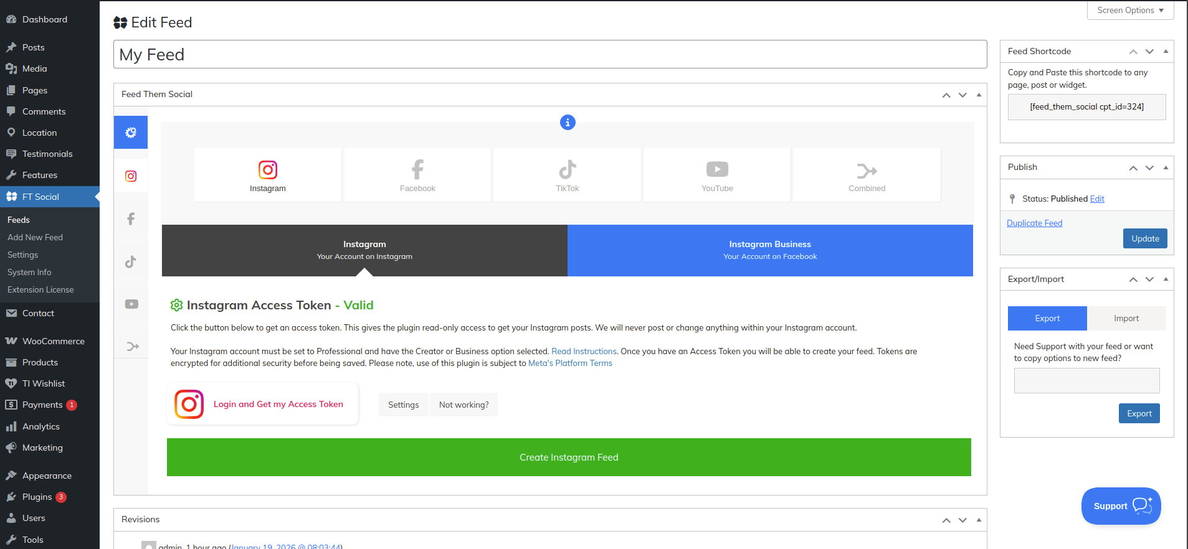Move Feed Them Social panel down
This screenshot has height=549, width=1188.
(962, 95)
